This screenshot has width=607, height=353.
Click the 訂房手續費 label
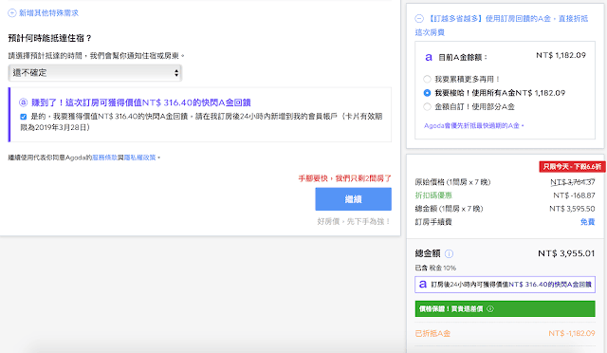pos(433,222)
